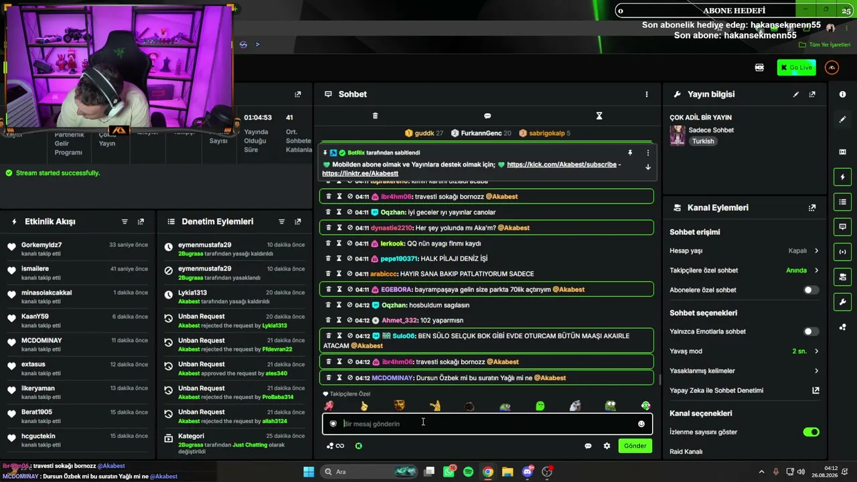The height and width of the screenshot is (482, 857).
Task: Unpin the BotRix pinned message
Action: (630, 153)
